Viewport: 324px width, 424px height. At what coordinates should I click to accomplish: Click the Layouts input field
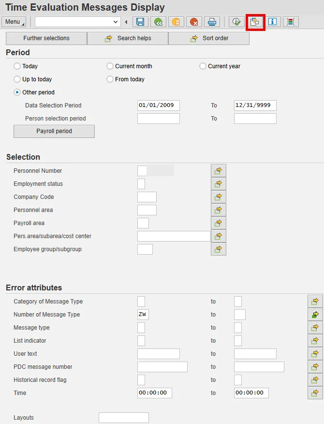tap(124, 418)
